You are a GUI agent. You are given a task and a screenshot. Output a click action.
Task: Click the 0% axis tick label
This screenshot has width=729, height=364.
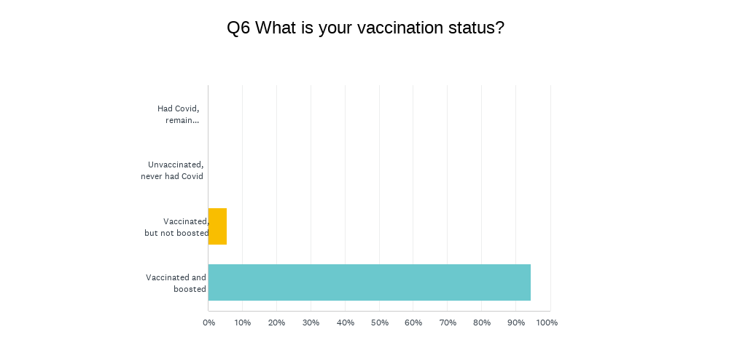coord(208,323)
